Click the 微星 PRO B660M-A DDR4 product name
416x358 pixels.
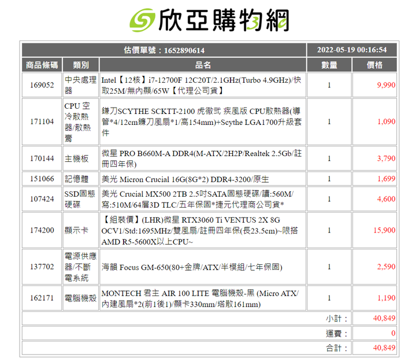(202, 158)
